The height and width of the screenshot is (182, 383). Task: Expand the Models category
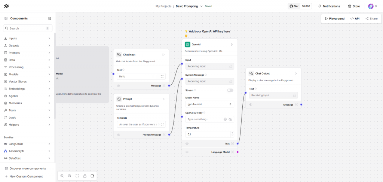[x=27, y=75]
